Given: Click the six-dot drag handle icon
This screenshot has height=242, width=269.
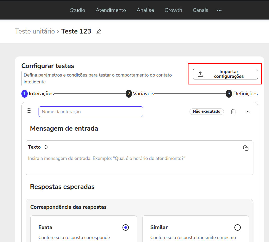Looking at the screenshot, I should [x=29, y=111].
